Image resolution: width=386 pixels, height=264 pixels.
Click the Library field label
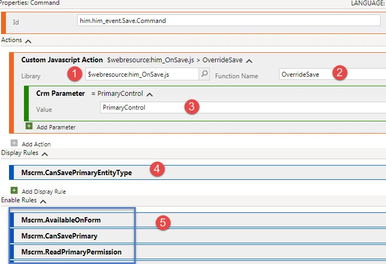31,76
